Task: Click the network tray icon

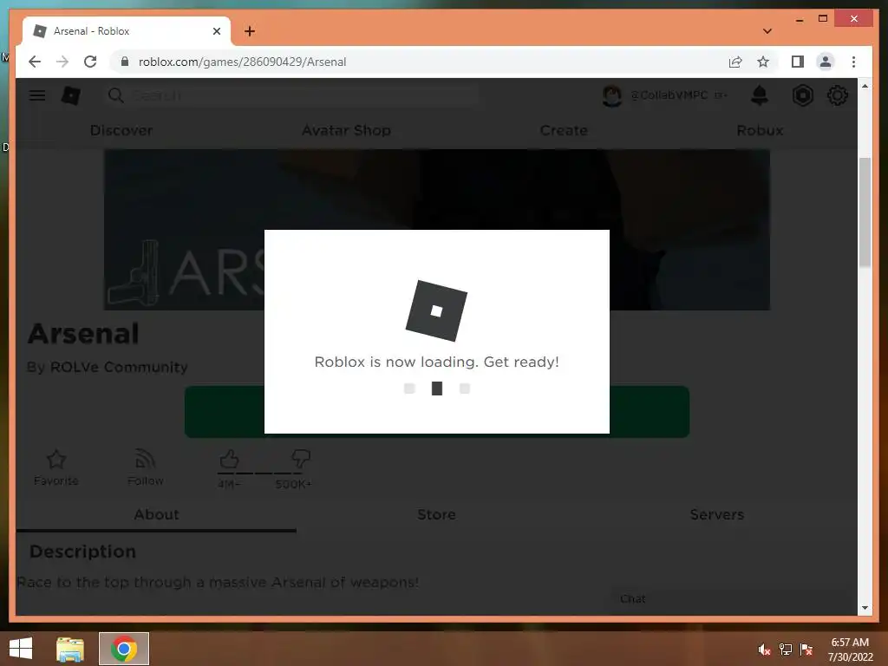Action: click(786, 650)
